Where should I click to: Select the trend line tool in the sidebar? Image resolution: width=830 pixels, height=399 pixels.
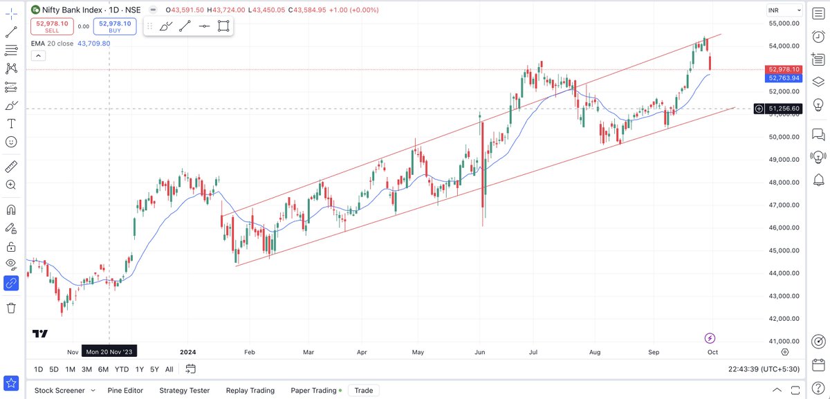(x=11, y=32)
